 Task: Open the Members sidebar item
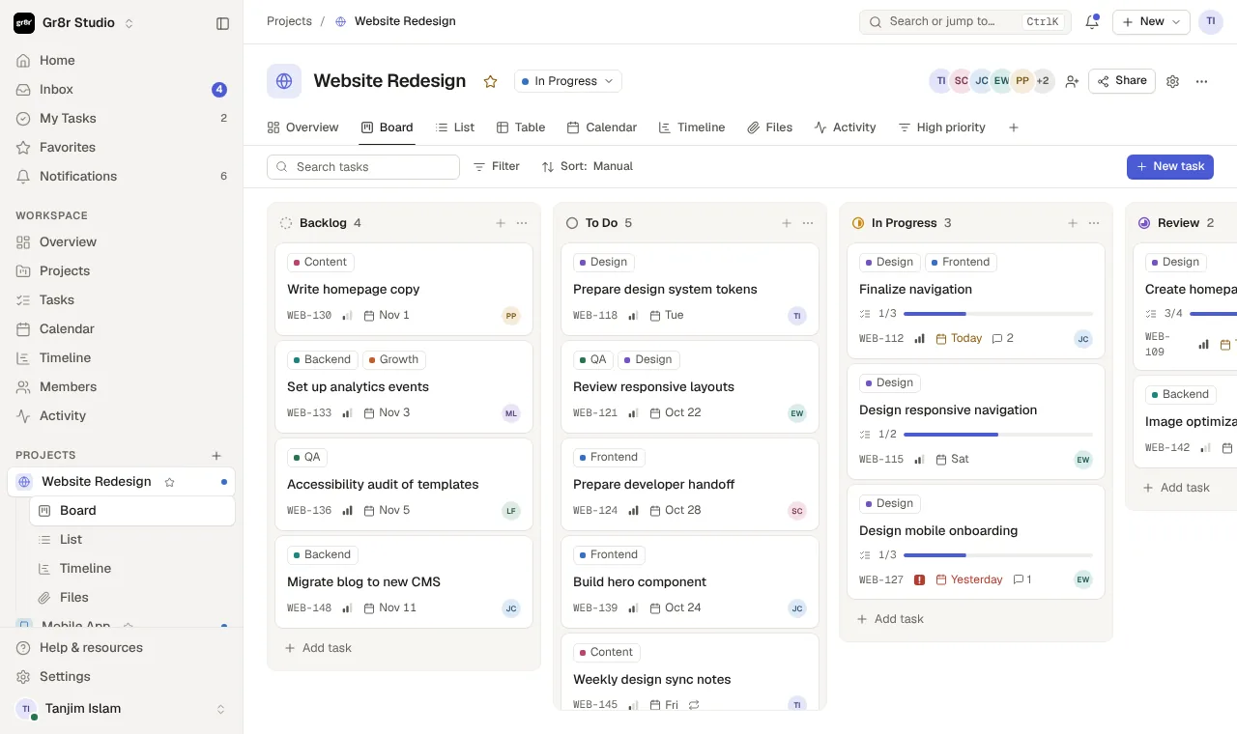pyautogui.click(x=121, y=387)
